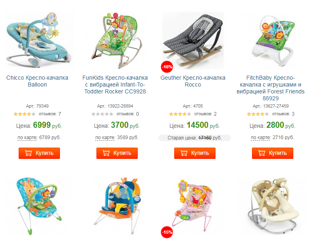Click star rating of Geuther Rocco
Viewport: 316px width, 239px height.
180,114
